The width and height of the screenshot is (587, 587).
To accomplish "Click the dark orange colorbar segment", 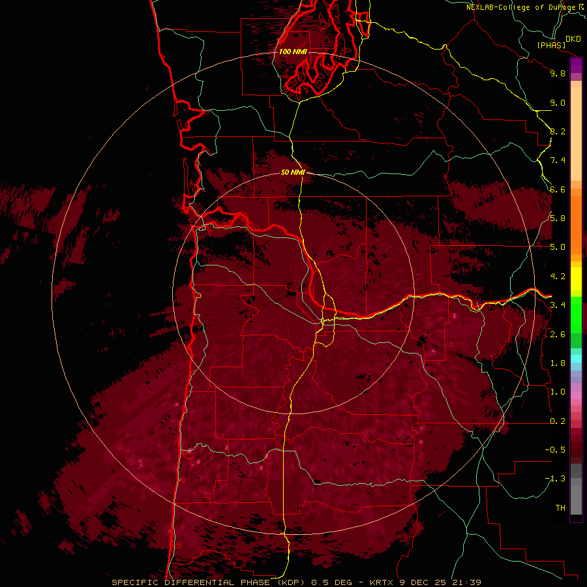I will [576, 226].
